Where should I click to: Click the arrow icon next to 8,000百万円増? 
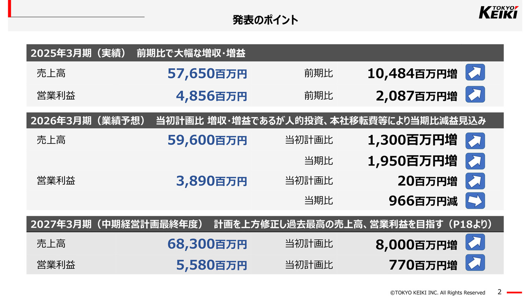[475, 243]
